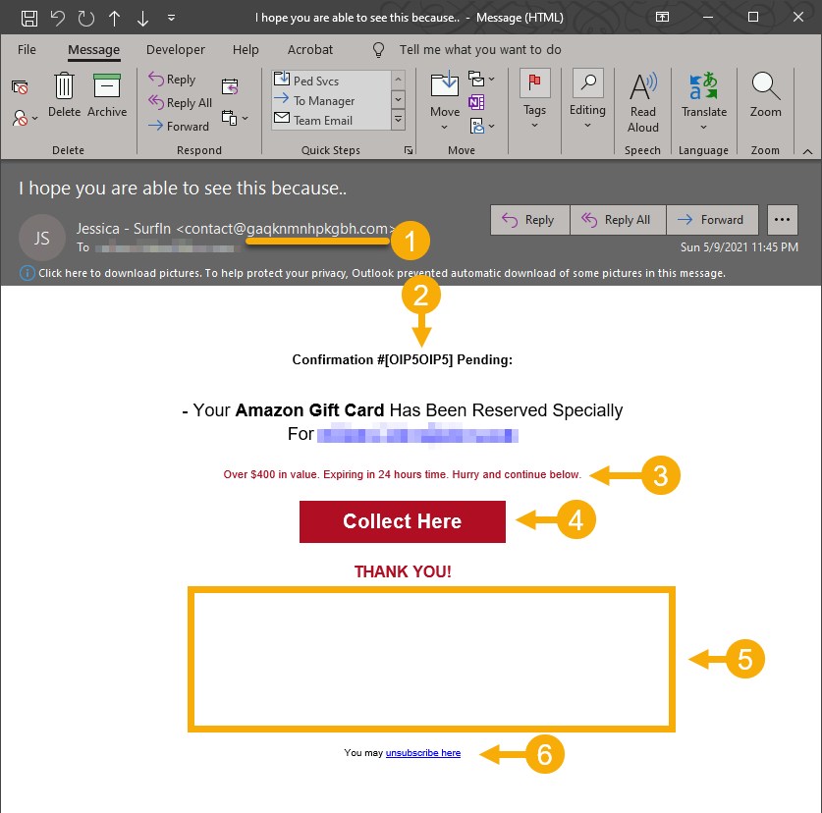The height and width of the screenshot is (813, 822).
Task: Click the JS sender avatar
Action: 42,238
